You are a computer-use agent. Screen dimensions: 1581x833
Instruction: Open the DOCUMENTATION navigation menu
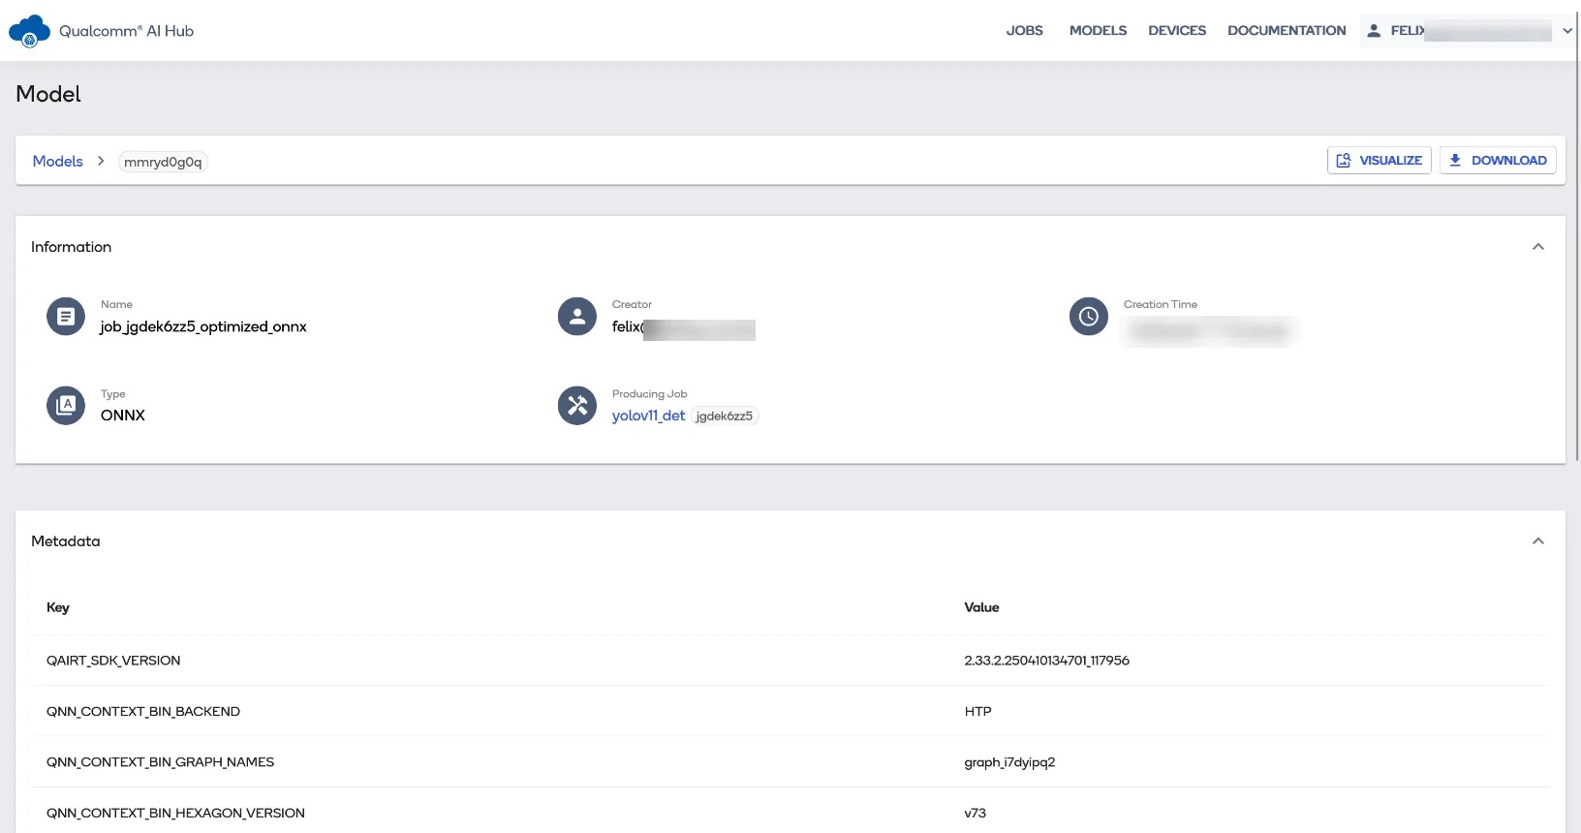pos(1286,31)
